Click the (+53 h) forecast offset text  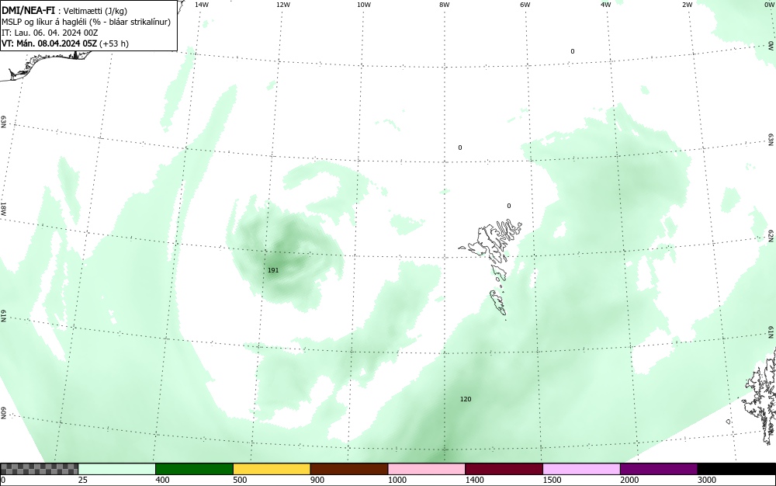(x=114, y=43)
